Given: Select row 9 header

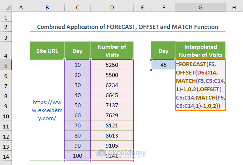Looking at the screenshot, I should (6, 105).
